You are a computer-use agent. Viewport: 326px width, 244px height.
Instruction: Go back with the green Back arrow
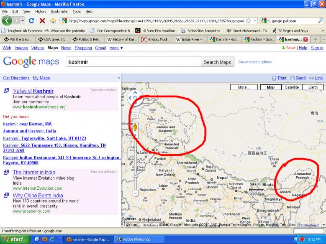click(x=7, y=20)
